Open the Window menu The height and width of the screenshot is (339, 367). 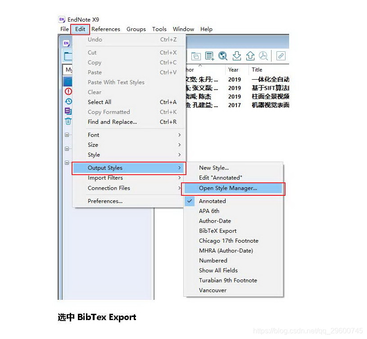(x=183, y=29)
